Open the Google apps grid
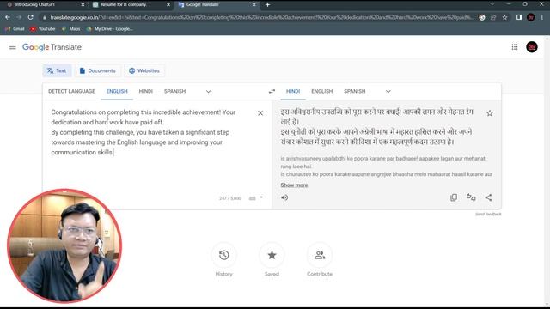The image size is (550, 309). point(515,47)
